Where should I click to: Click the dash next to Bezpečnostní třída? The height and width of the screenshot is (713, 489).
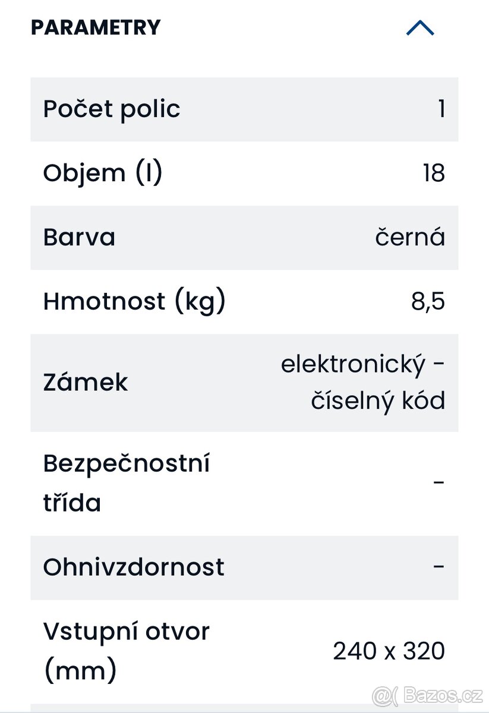(x=440, y=481)
